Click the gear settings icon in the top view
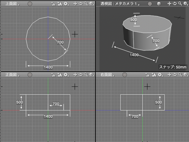 click(66, 4)
